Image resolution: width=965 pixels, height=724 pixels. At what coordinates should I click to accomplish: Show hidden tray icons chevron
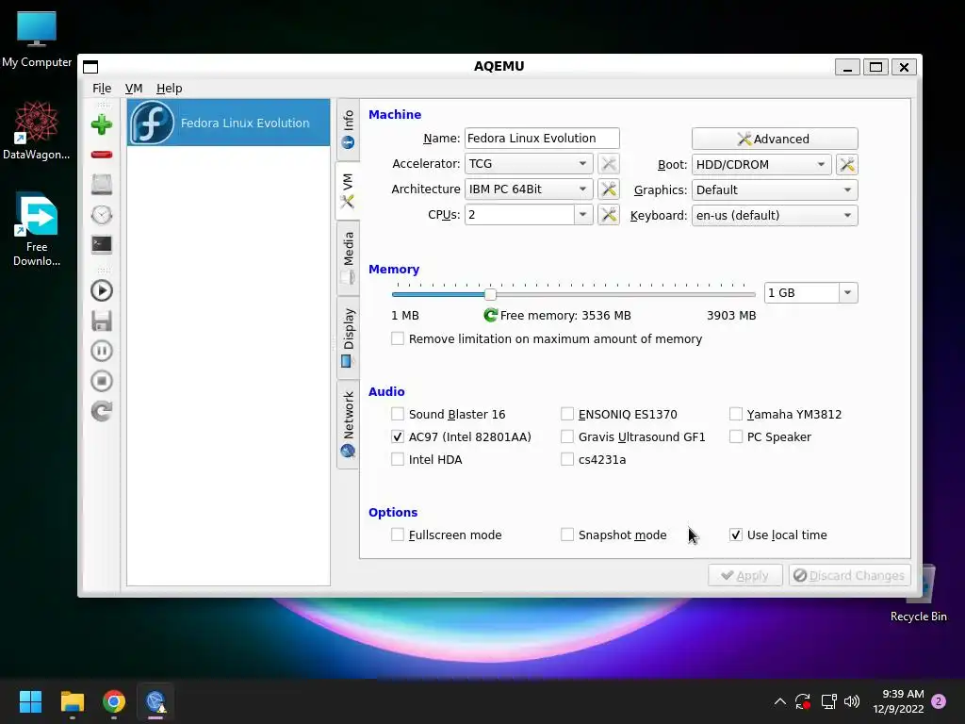779,701
